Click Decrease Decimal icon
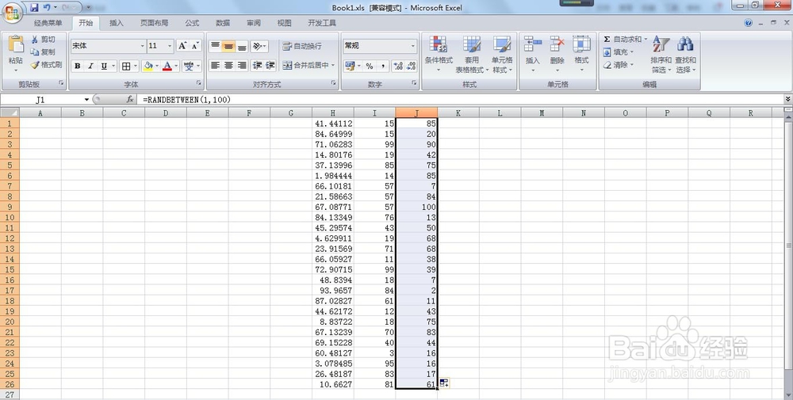This screenshot has width=793, height=400. tap(411, 66)
